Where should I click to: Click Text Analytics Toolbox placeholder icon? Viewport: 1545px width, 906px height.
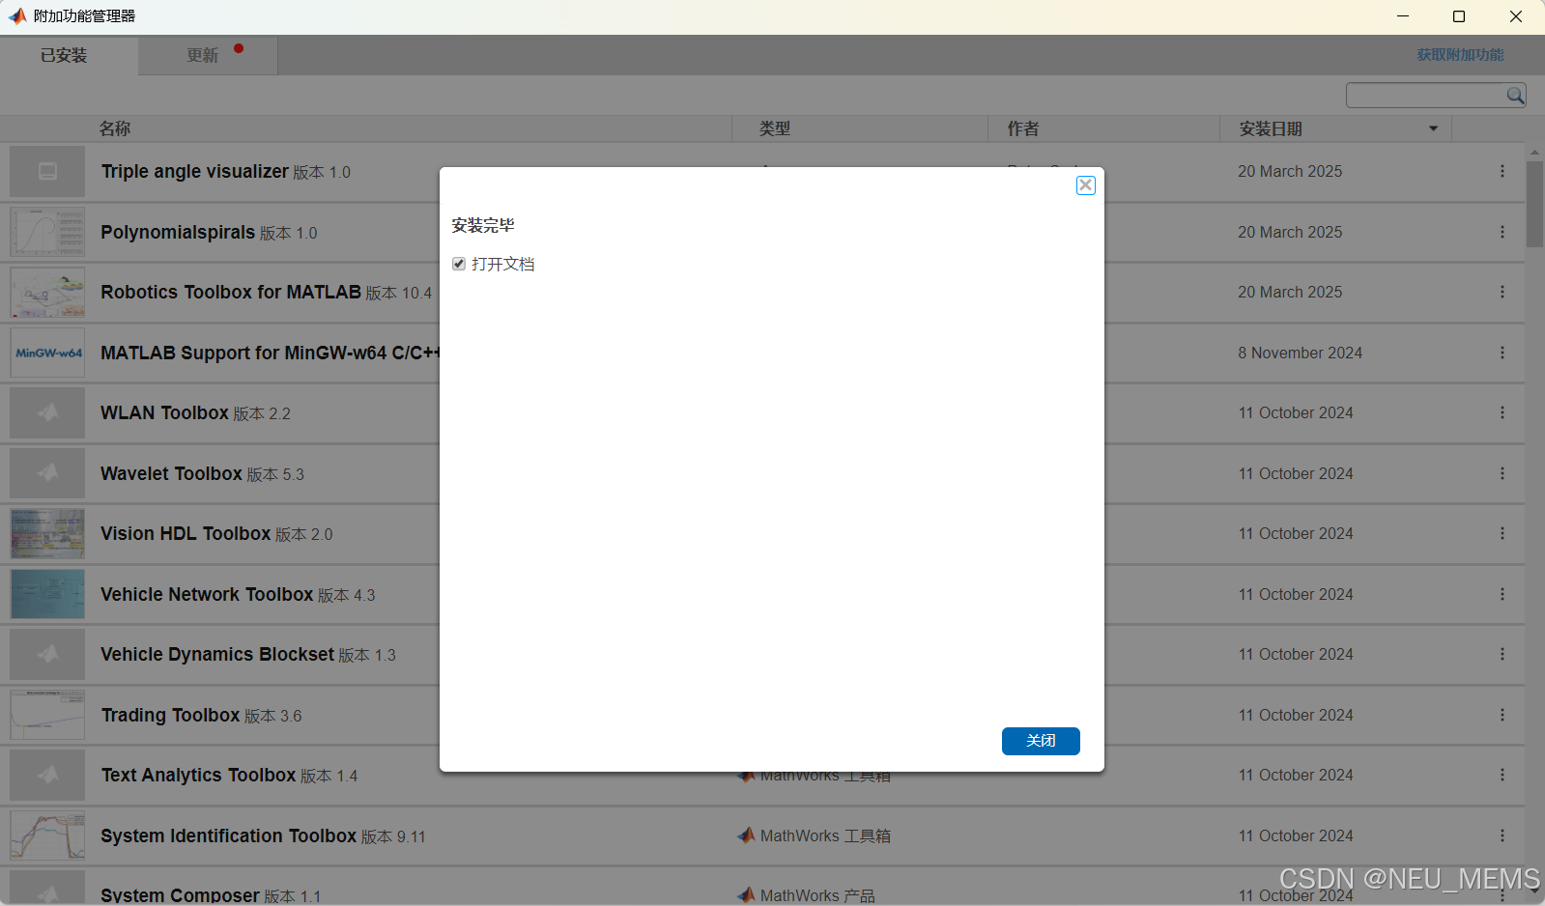(47, 775)
